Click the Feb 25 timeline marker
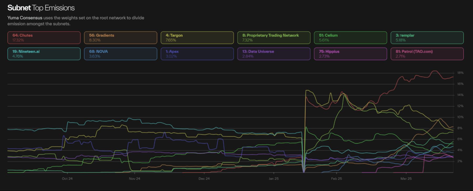 (336, 179)
